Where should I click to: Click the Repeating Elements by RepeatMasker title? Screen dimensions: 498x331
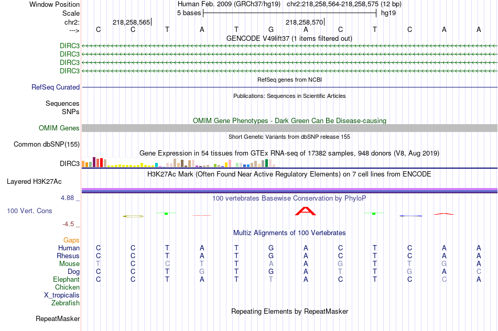pyautogui.click(x=289, y=312)
